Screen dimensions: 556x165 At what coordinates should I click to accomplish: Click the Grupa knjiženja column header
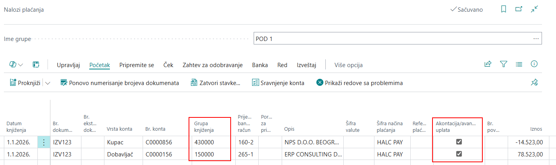pyautogui.click(x=204, y=126)
